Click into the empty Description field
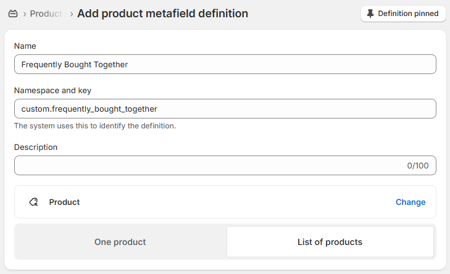Viewport: 450px width, 274px height. click(204, 165)
